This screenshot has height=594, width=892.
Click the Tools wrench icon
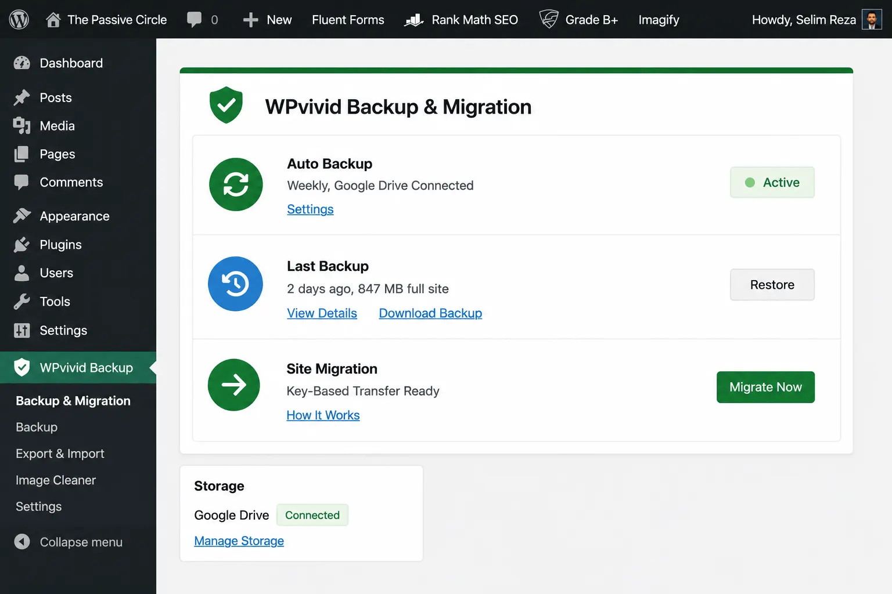[x=22, y=302]
